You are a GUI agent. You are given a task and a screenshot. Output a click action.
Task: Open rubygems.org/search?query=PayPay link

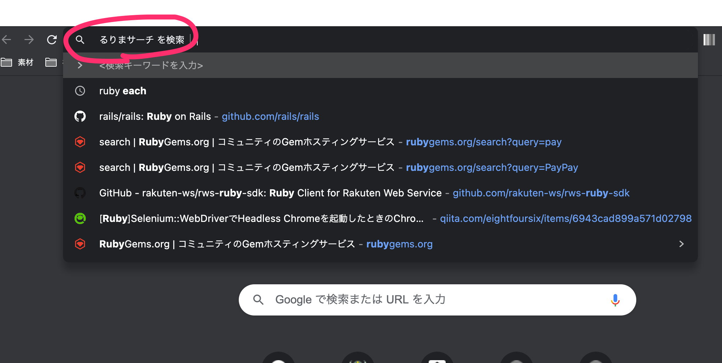[492, 167]
